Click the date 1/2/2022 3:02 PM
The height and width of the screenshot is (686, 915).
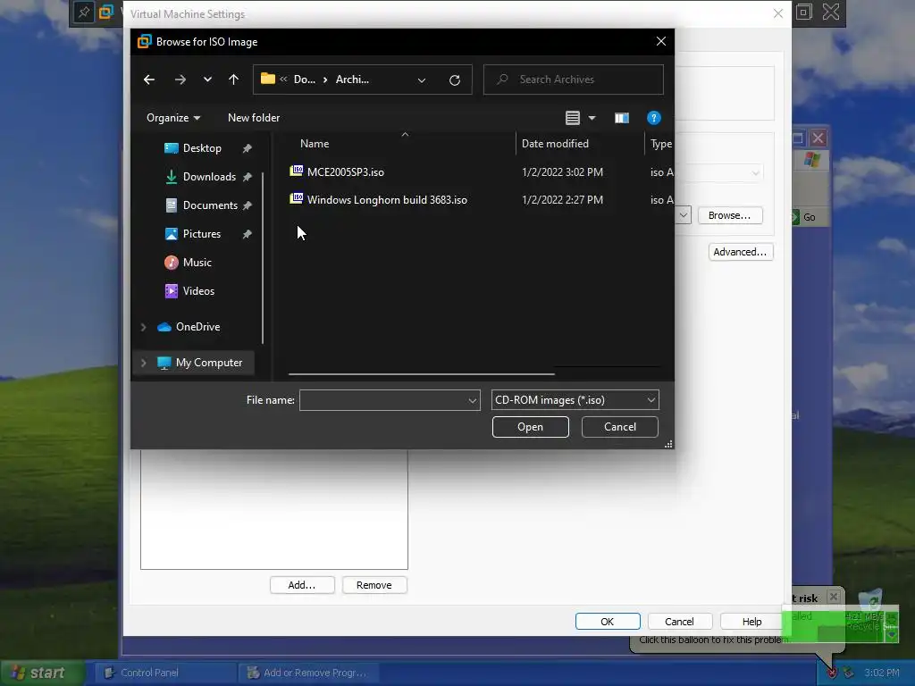563,172
